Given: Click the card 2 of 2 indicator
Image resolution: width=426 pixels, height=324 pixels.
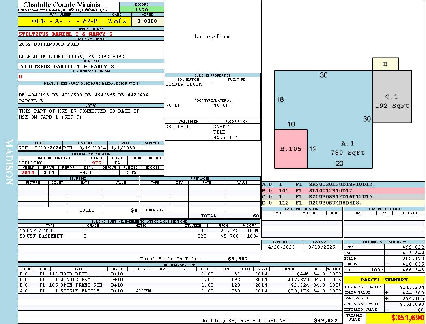Looking at the screenshot, I should (117, 21).
